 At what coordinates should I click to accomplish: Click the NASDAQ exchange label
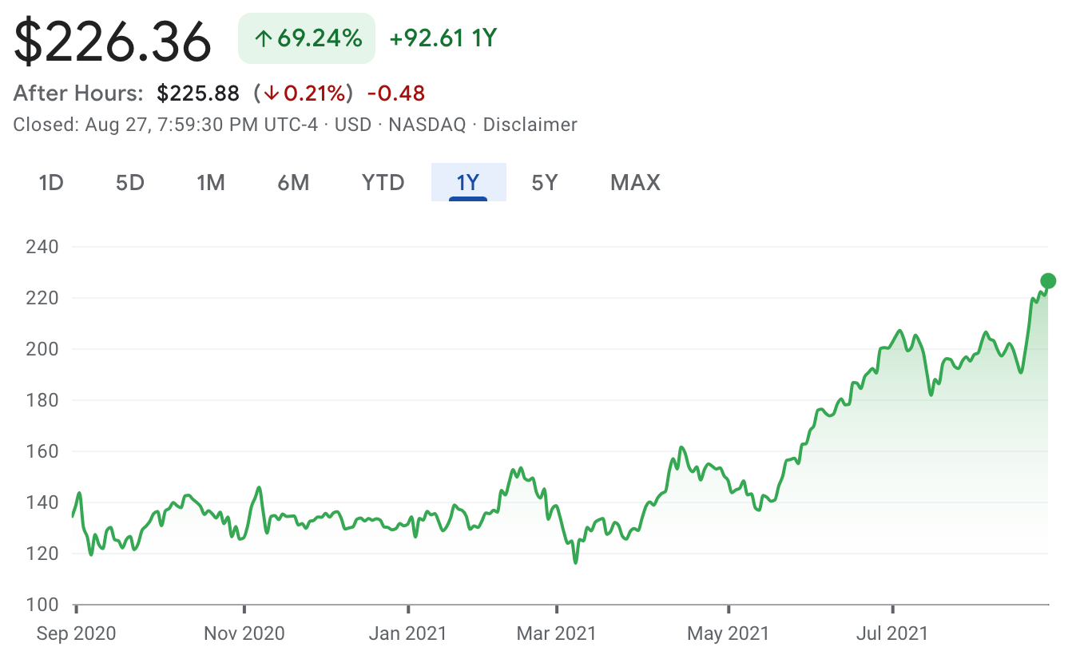pos(429,125)
